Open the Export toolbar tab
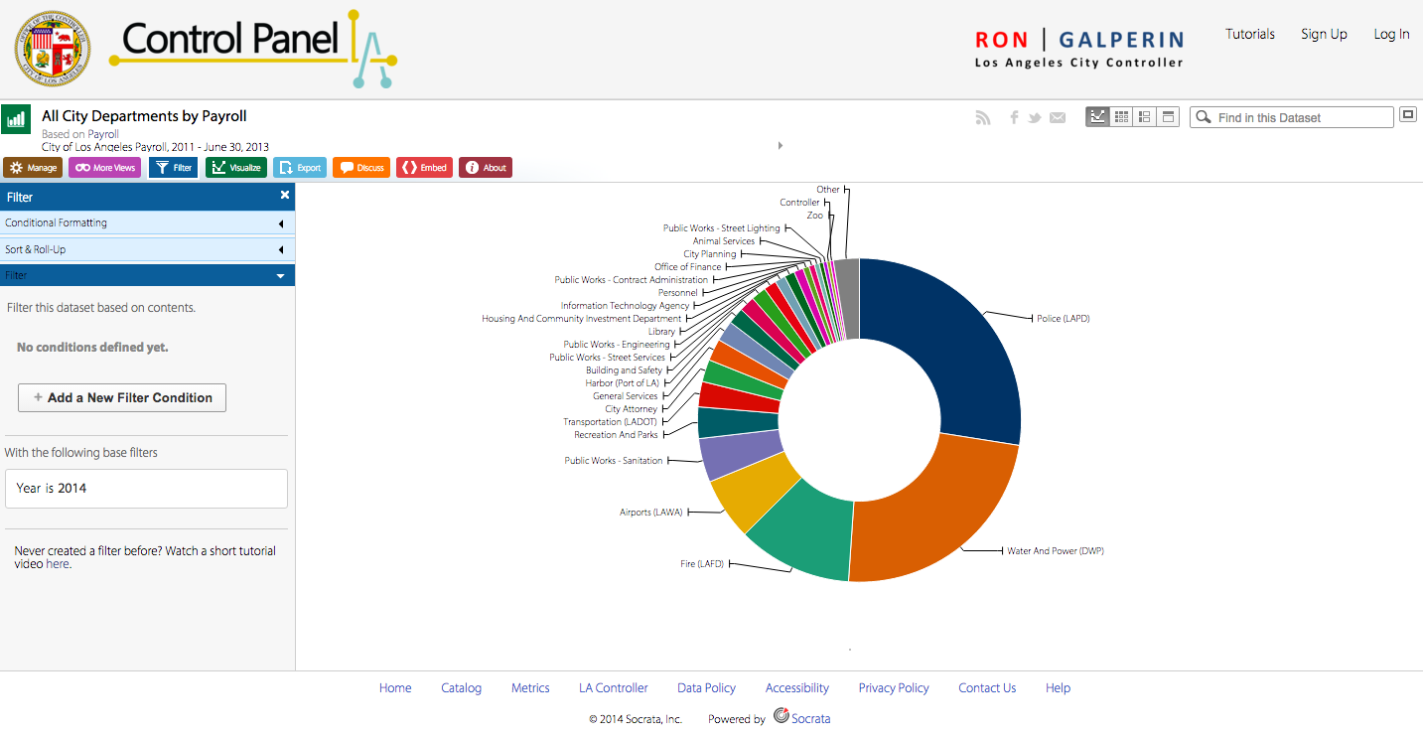 (300, 168)
